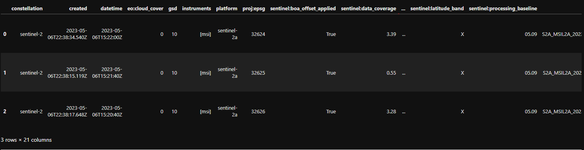Select created cell ending 22:38:34.540Z
The width and height of the screenshot is (584, 150).
68,34
